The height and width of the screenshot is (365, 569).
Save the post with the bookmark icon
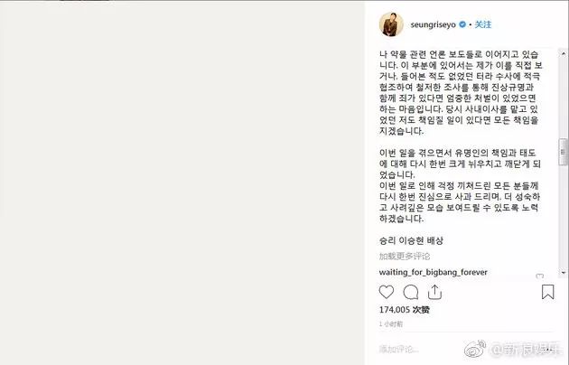point(548,292)
